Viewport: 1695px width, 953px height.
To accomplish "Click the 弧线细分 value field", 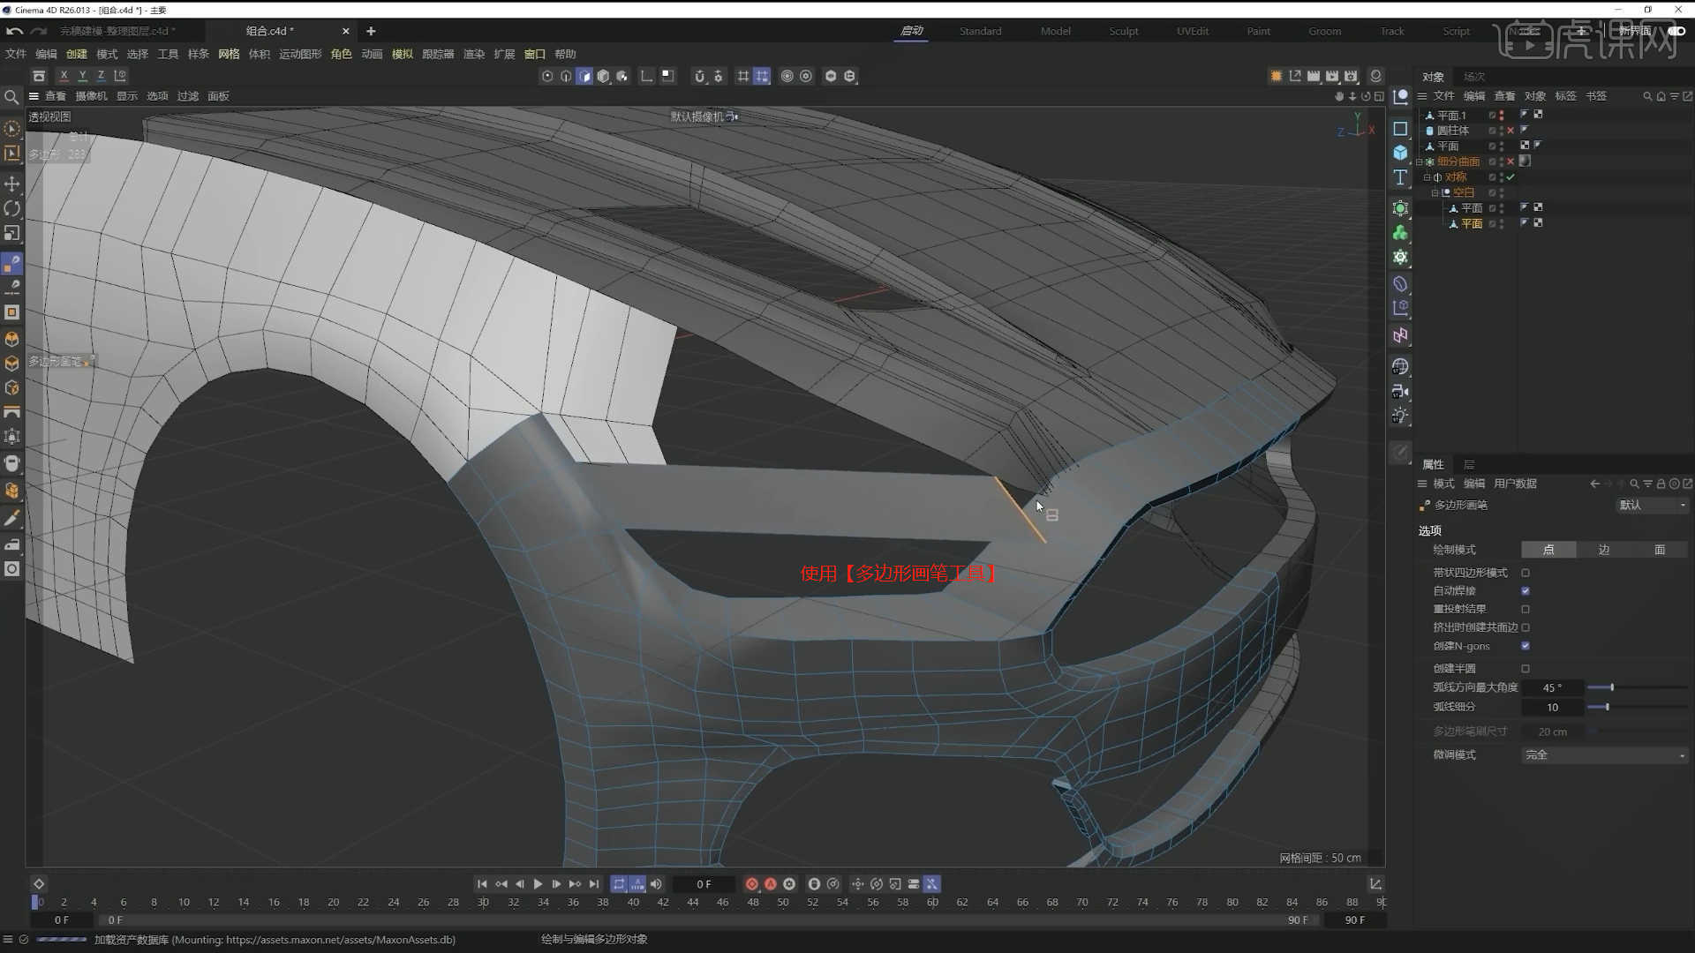I will click(x=1552, y=707).
